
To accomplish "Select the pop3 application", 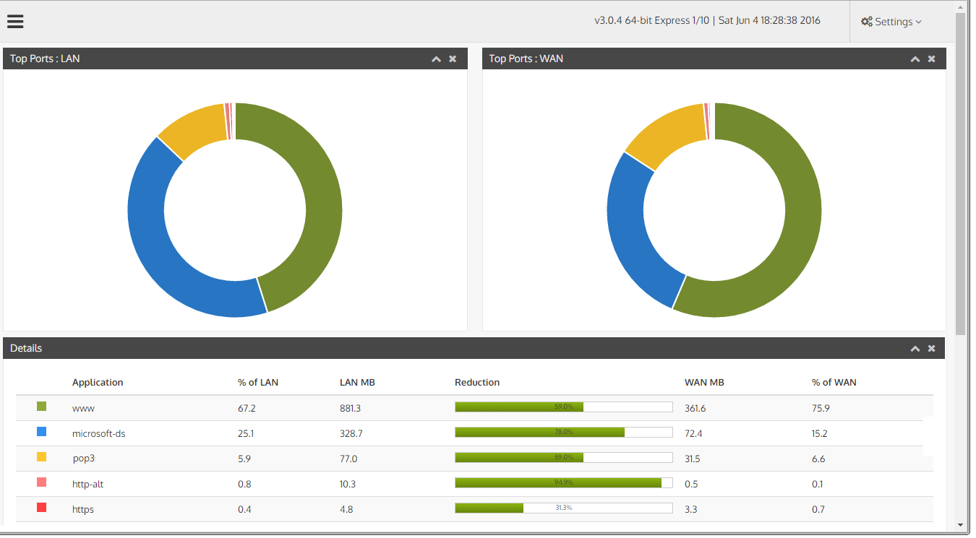I will [82, 459].
